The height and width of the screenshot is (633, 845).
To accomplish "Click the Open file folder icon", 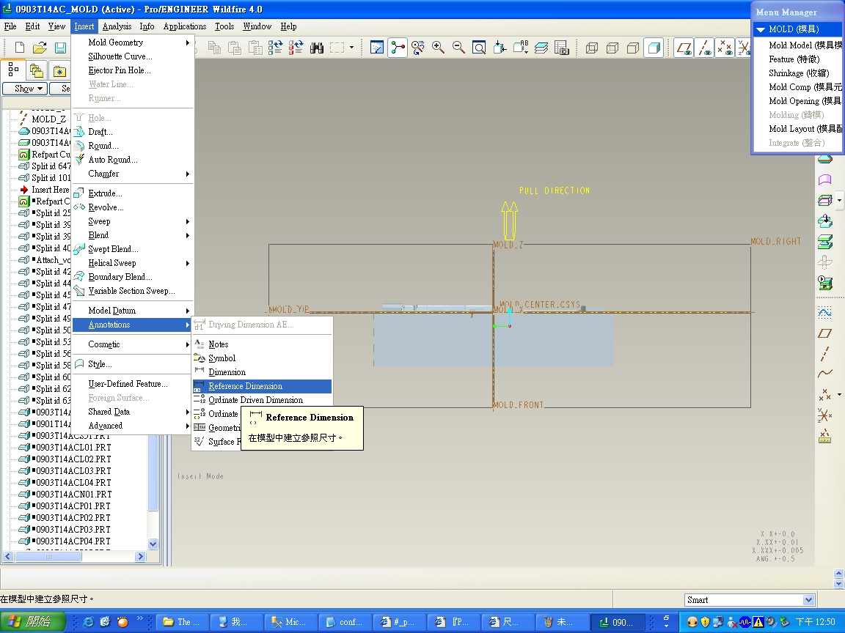I will [x=40, y=48].
